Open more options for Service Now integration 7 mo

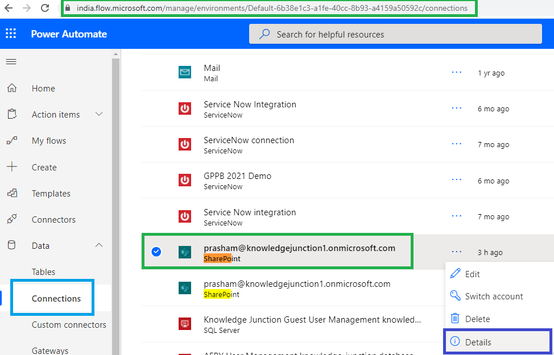coord(457,216)
